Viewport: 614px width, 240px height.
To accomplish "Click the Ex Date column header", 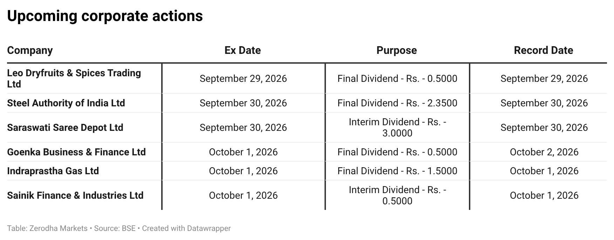I will [x=243, y=50].
